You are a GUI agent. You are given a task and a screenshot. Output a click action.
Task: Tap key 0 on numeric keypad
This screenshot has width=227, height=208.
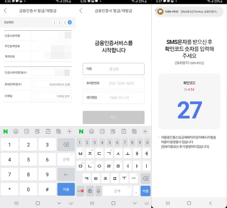pyautogui.click(x=28, y=189)
